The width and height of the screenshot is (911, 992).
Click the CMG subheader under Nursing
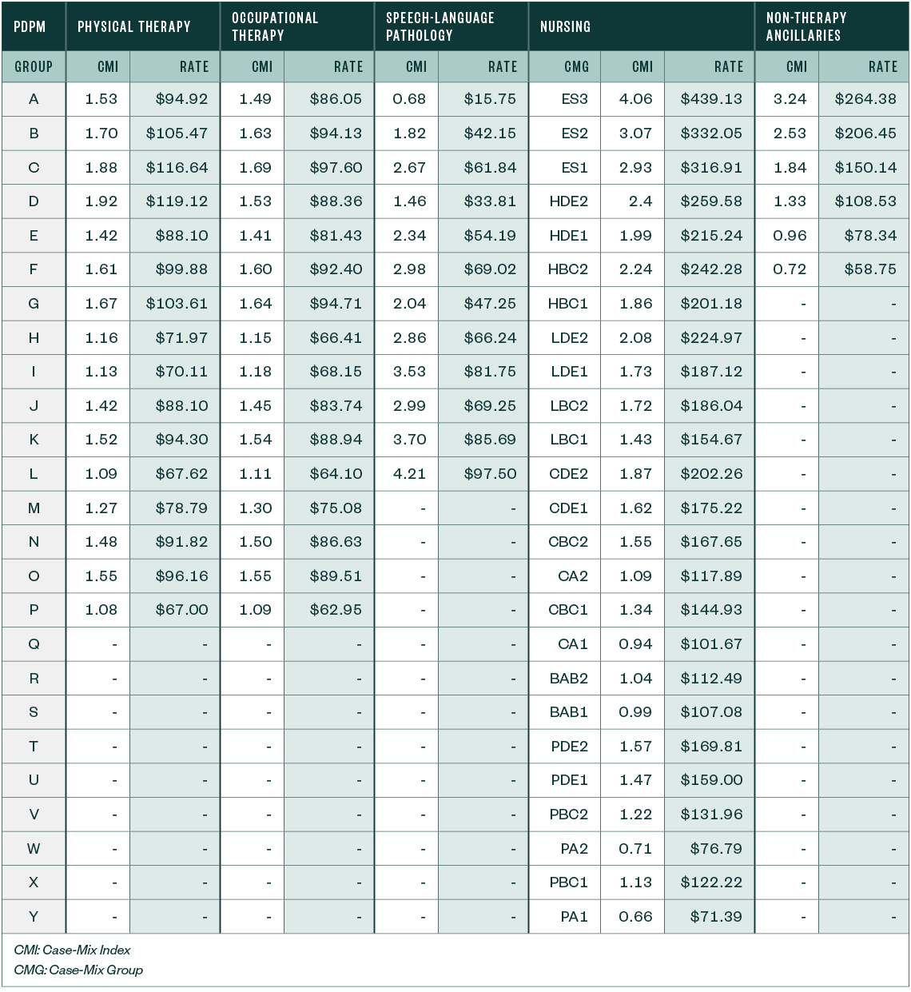coord(575,67)
